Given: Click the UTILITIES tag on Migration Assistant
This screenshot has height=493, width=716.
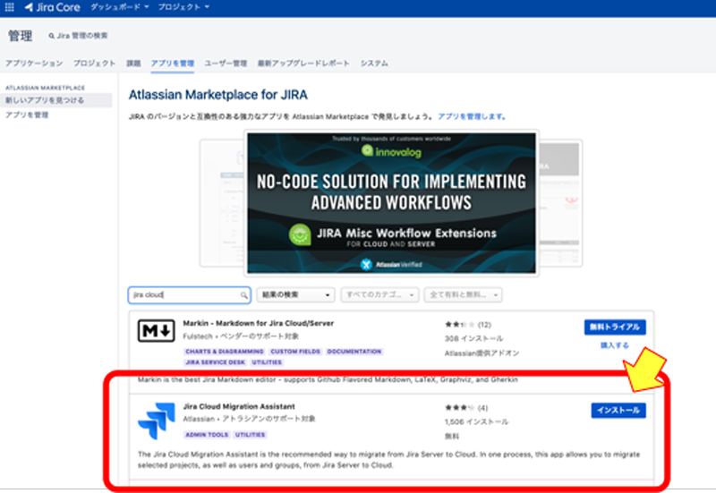Looking at the screenshot, I should pos(250,435).
